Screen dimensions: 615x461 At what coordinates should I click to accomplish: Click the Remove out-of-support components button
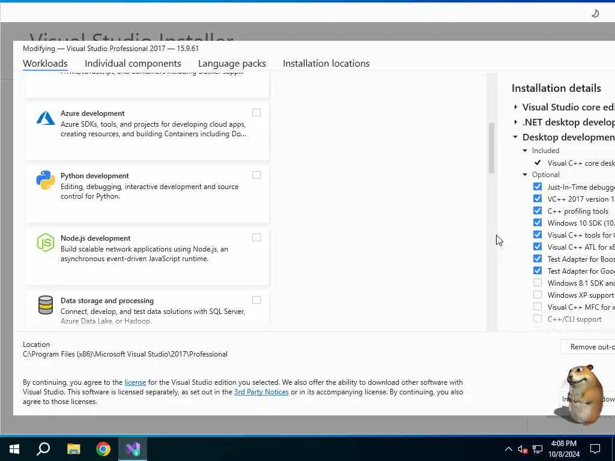tap(588, 347)
